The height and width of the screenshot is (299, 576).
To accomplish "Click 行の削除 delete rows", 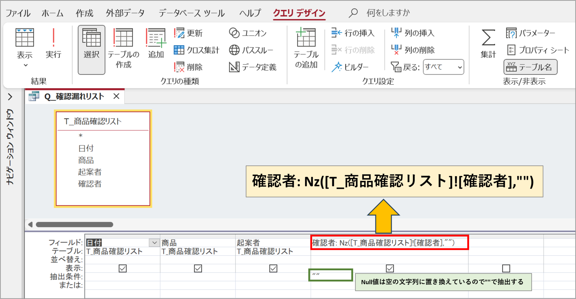I will pyautogui.click(x=353, y=50).
